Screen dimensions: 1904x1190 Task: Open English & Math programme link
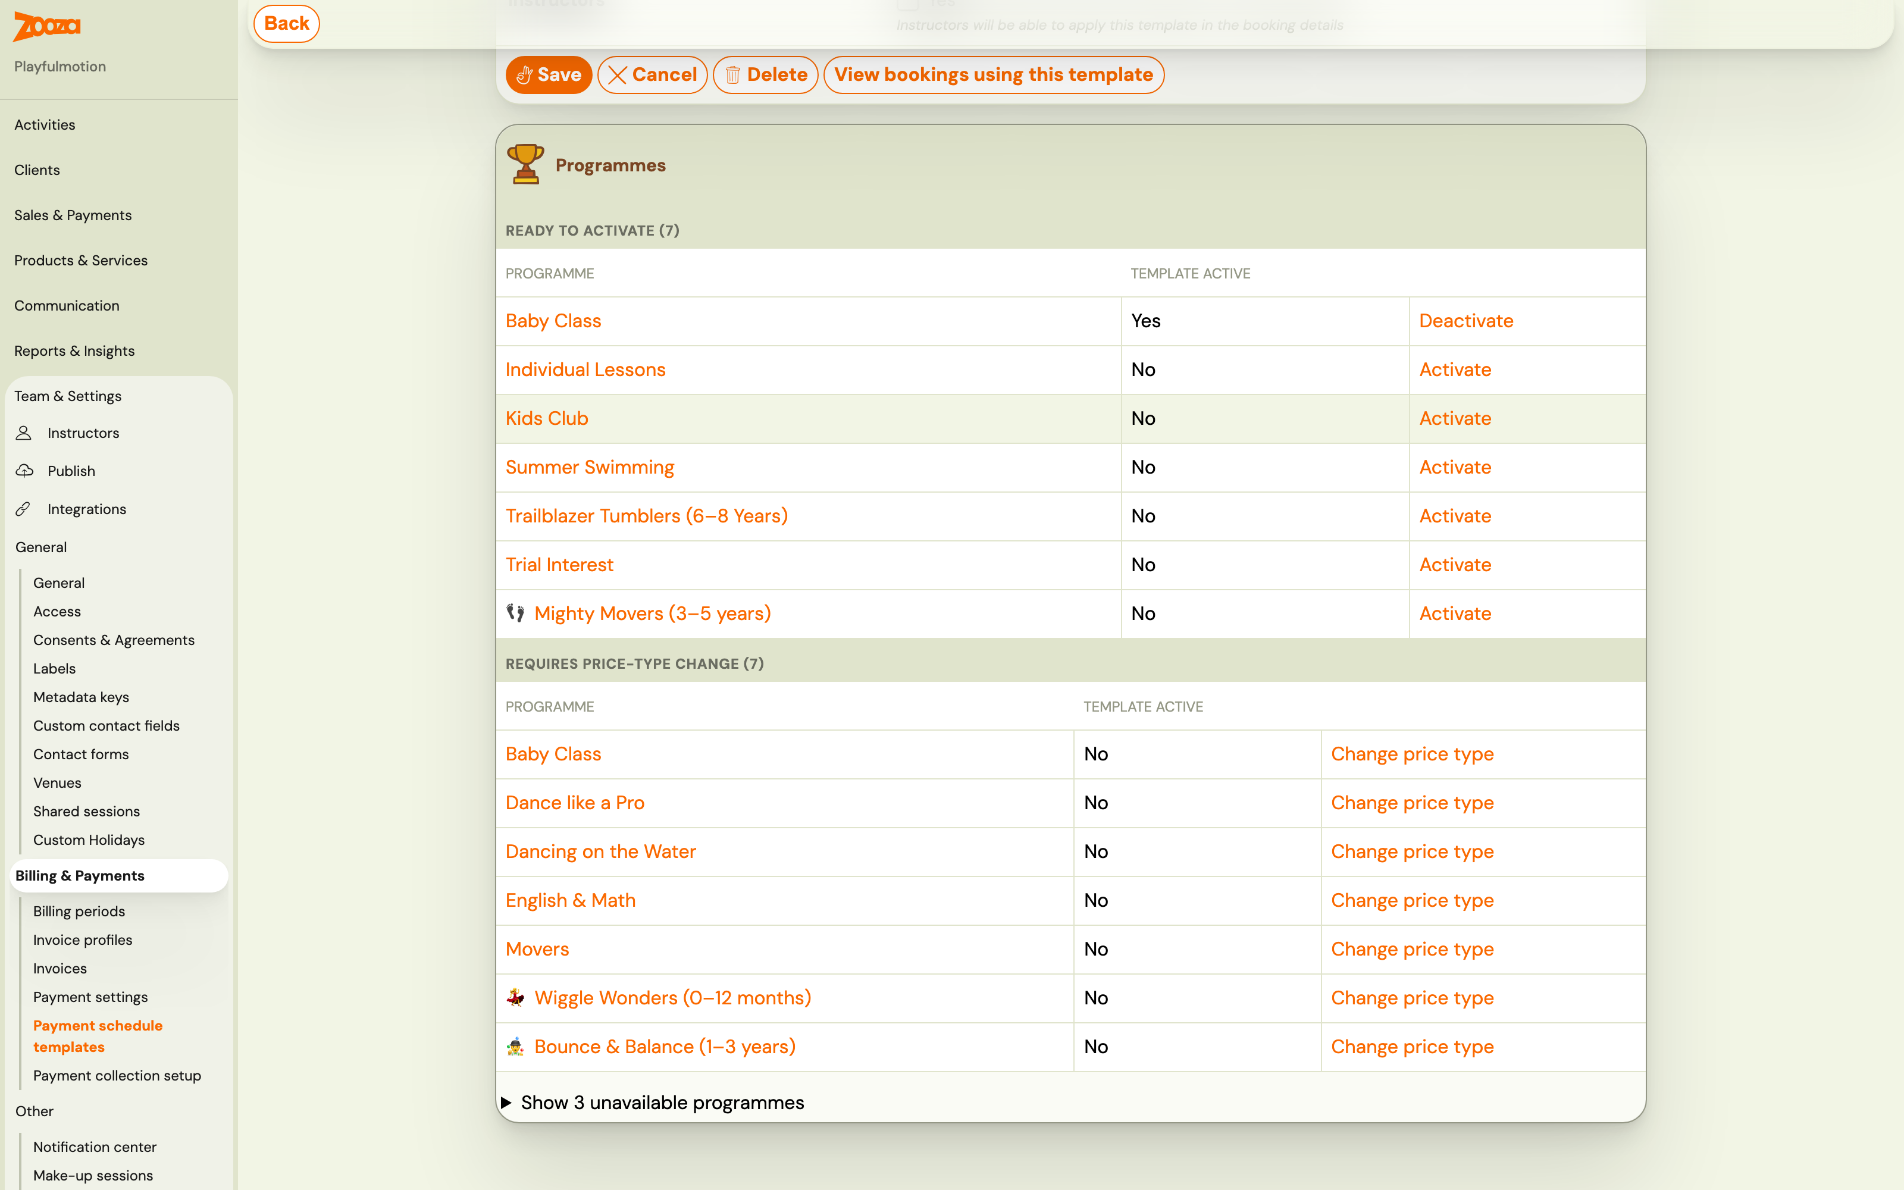pos(571,900)
